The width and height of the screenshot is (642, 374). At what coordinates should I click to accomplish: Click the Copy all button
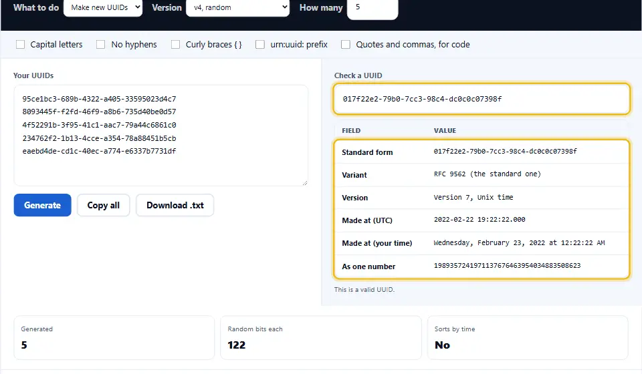tap(104, 205)
